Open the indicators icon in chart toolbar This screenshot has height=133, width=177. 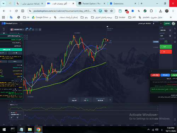[x=30, y=29]
